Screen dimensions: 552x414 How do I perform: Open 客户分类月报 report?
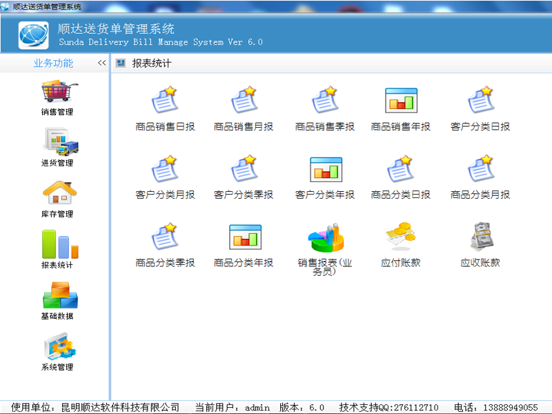coord(165,170)
